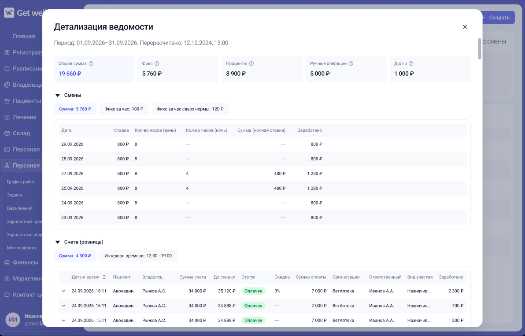
Task: Sort by the Дата и время sort icon
Action: tap(104, 277)
